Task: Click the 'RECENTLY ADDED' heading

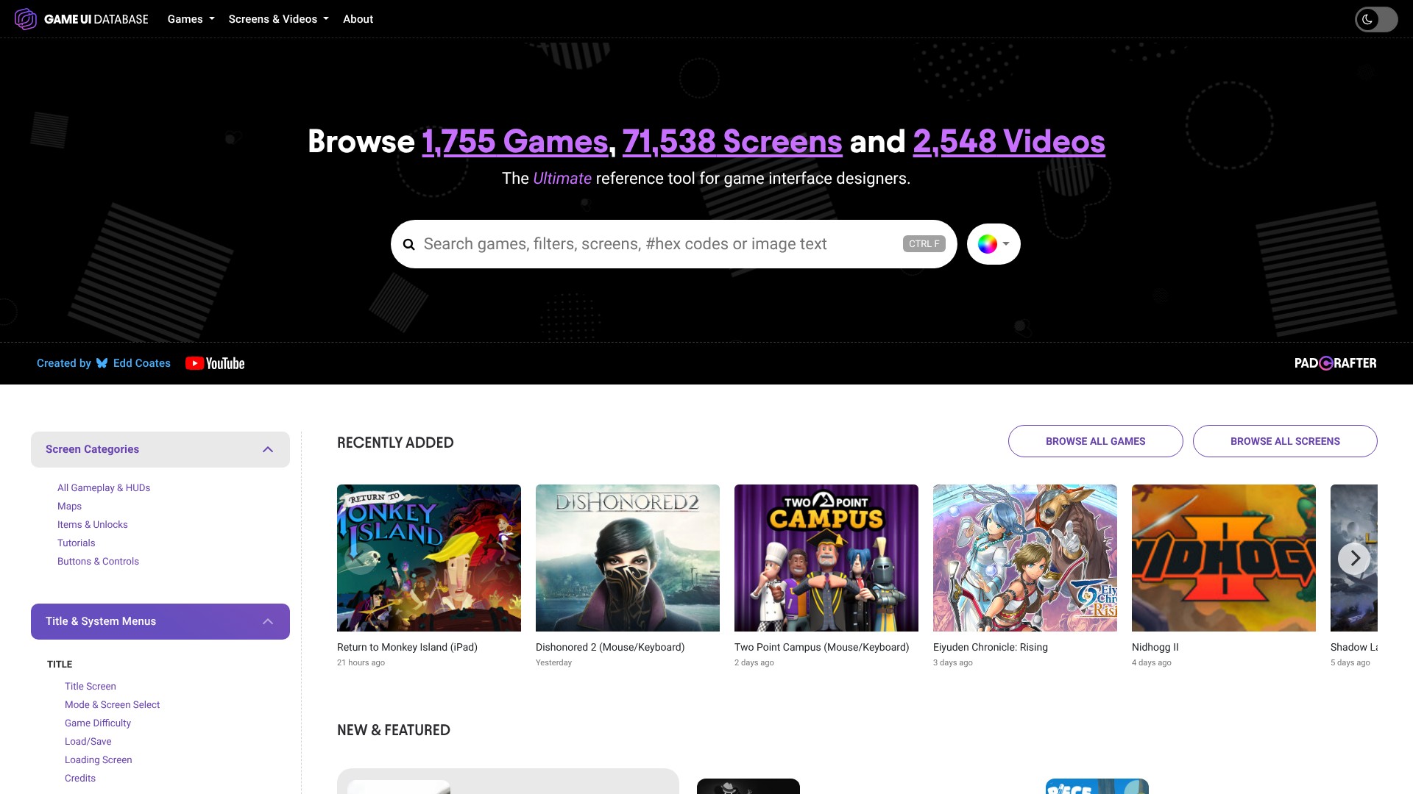Action: (x=395, y=443)
